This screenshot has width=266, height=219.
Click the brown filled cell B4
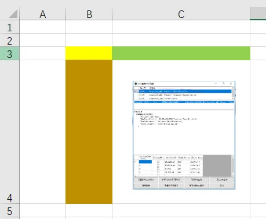coord(89,132)
